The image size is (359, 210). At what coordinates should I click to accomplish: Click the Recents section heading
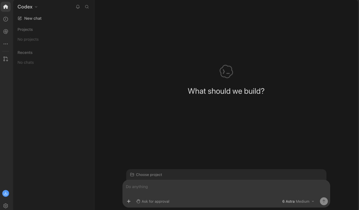[x=25, y=53]
